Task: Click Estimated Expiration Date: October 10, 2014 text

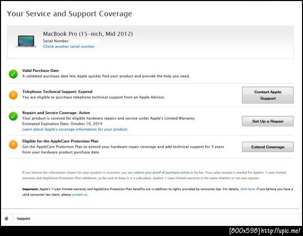Action: 62,124
